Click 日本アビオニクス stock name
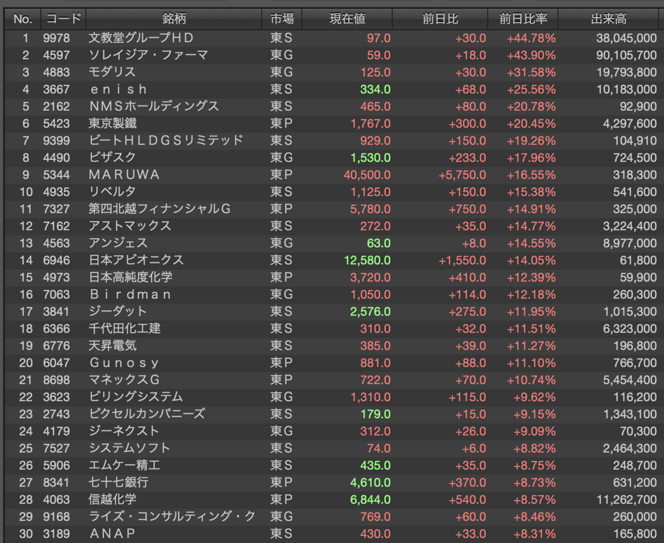This screenshot has width=664, height=543. point(136,260)
